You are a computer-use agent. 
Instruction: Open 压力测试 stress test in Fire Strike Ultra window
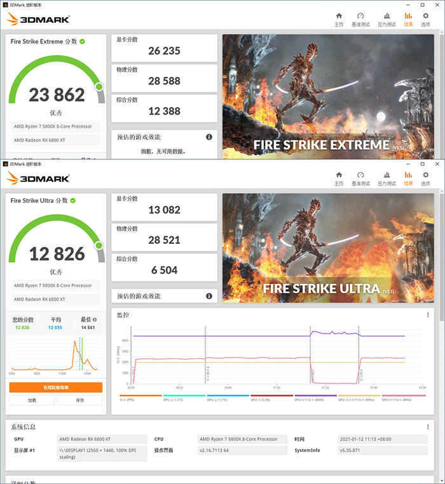[x=387, y=178]
